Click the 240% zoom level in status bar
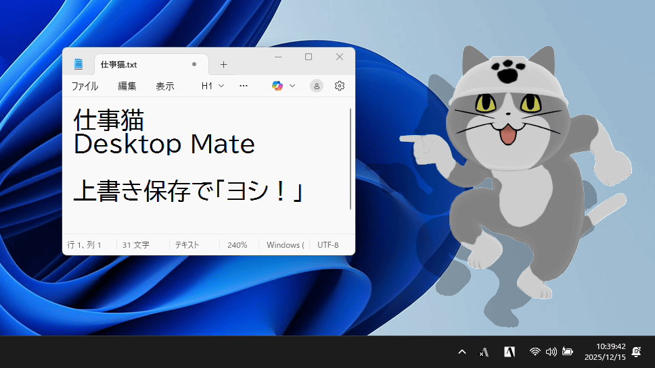The image size is (655, 368). 237,245
